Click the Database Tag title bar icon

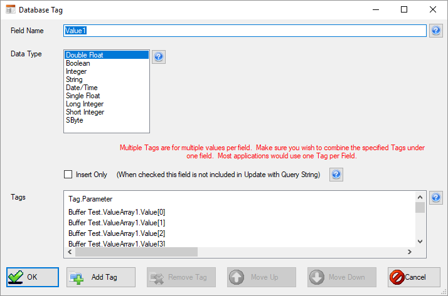coord(10,10)
